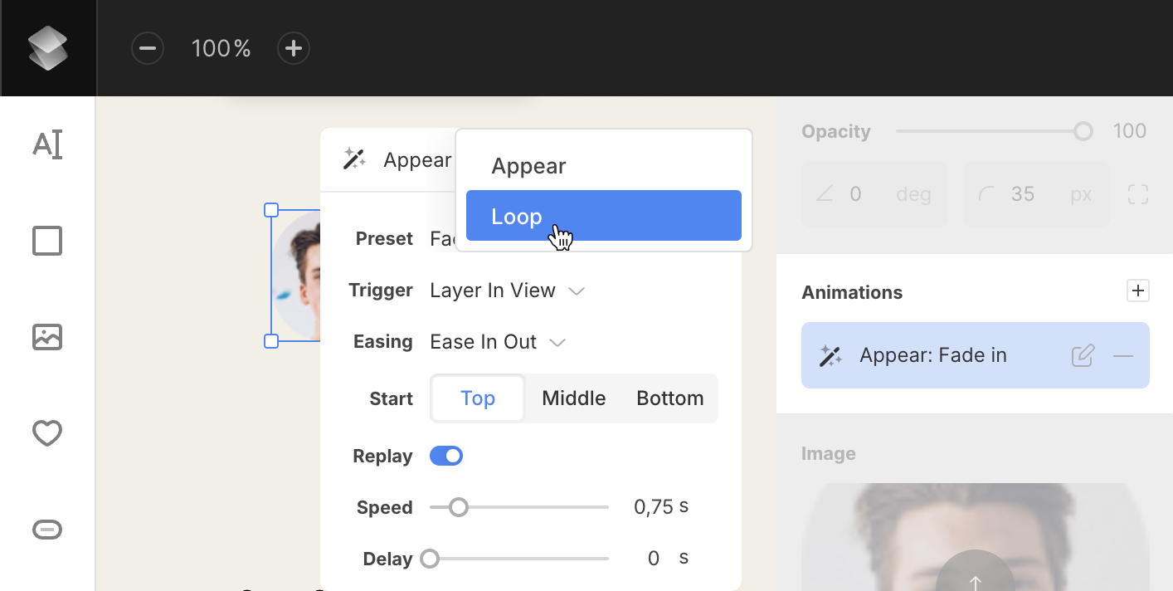Viewport: 1173px width, 591px height.
Task: Click the Replay label
Action: (382, 456)
